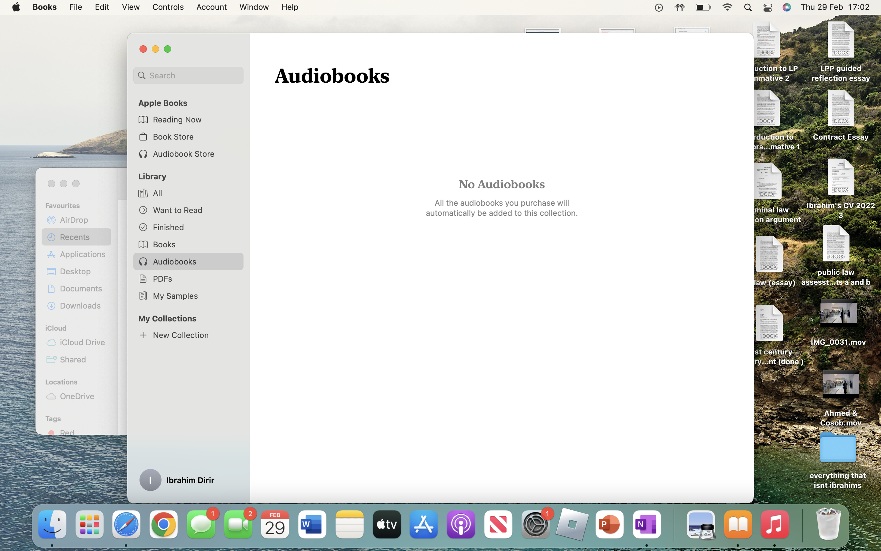881x551 pixels.
Task: Open Podcasts from the Dock
Action: coord(461,525)
